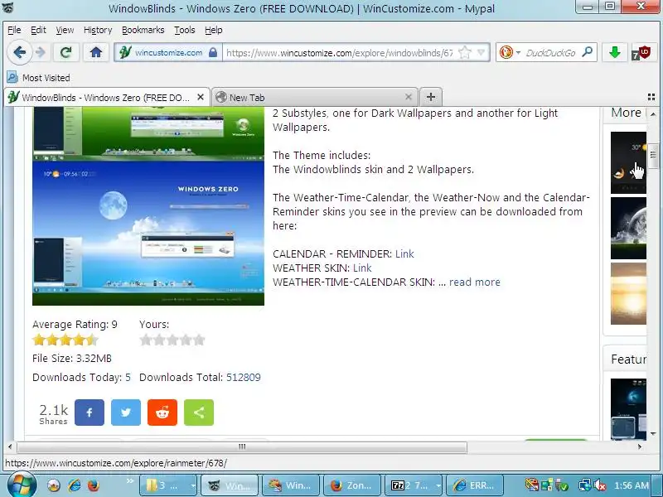Share on Facebook button

pyautogui.click(x=90, y=413)
